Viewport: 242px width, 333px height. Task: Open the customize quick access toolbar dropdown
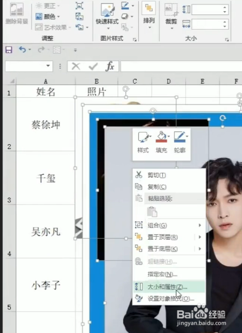[75, 50]
